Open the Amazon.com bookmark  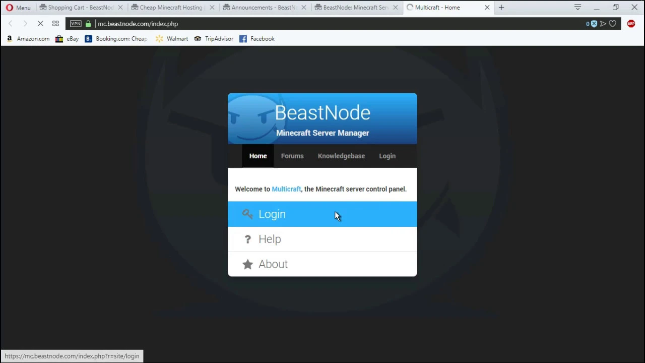pyautogui.click(x=28, y=39)
